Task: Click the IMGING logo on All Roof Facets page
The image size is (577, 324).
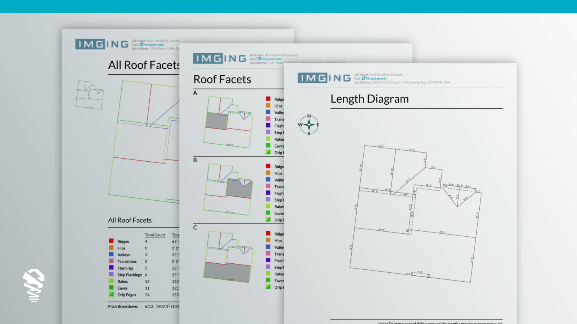Action: pos(102,44)
